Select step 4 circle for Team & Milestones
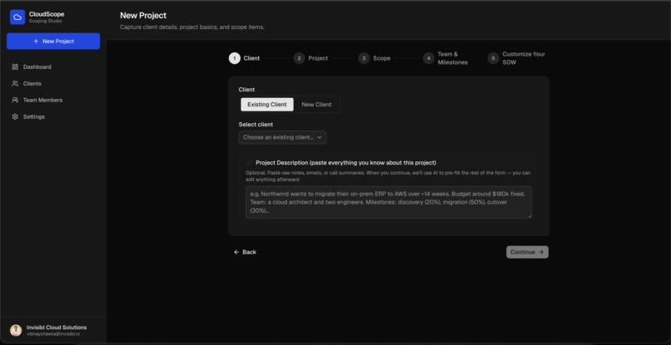The width and height of the screenshot is (671, 345). (x=429, y=58)
